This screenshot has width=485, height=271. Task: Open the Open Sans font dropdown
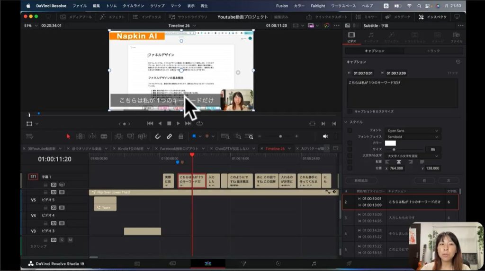tap(413, 130)
